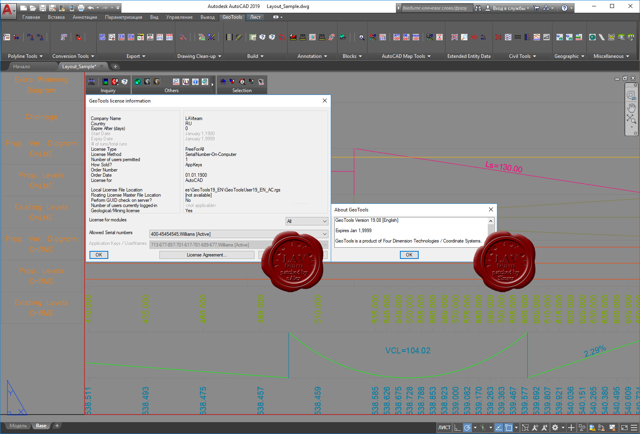
Task: Toggle object snap tracking in status bar
Action: pyautogui.click(x=499, y=428)
